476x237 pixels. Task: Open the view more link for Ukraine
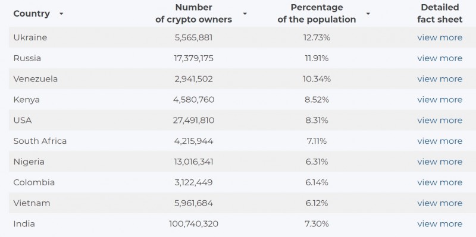pos(440,37)
